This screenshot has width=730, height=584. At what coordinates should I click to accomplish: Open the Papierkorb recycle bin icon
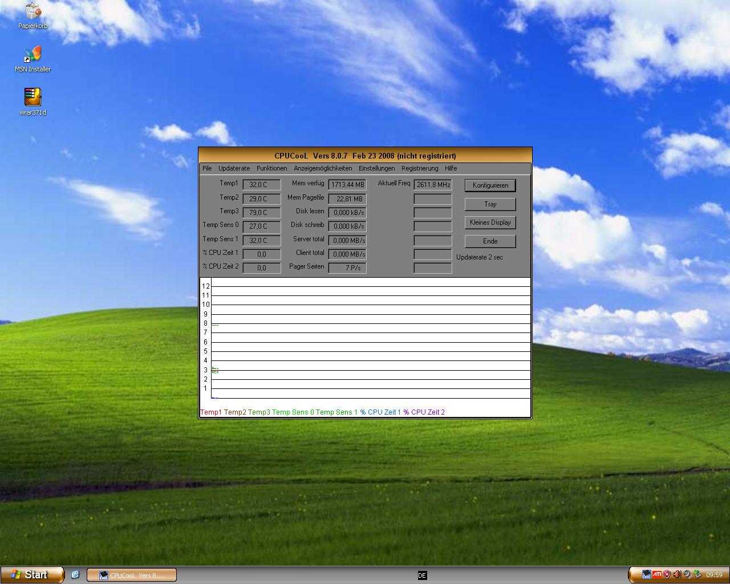tap(33, 15)
